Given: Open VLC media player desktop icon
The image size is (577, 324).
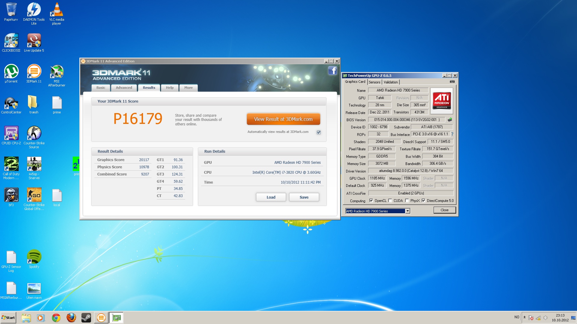Looking at the screenshot, I should (x=56, y=13).
